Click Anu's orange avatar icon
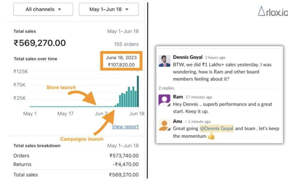The height and width of the screenshot is (183, 288). coord(164,125)
